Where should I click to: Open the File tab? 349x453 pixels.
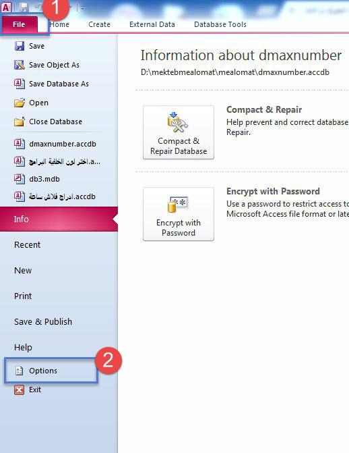pyautogui.click(x=19, y=24)
